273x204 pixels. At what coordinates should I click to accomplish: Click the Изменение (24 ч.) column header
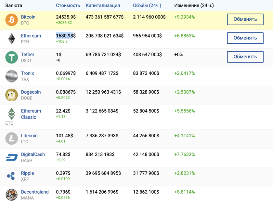coord(194,6)
